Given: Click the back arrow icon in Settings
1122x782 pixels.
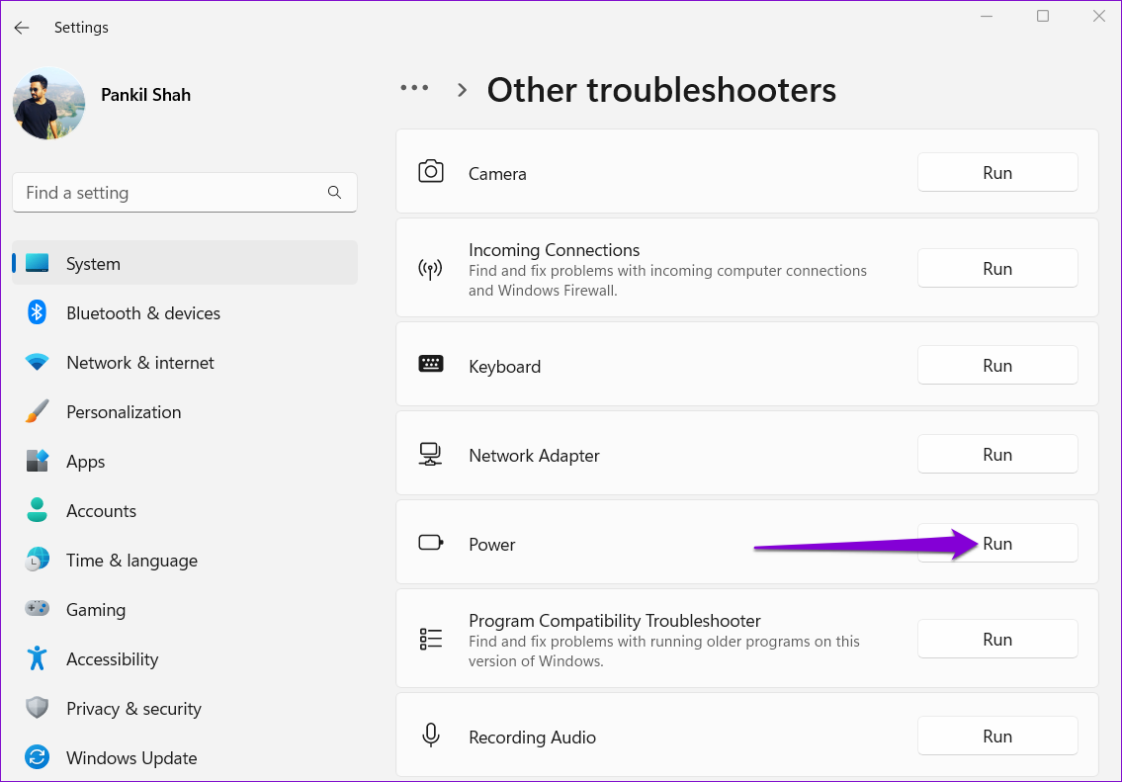Looking at the screenshot, I should [x=22, y=28].
